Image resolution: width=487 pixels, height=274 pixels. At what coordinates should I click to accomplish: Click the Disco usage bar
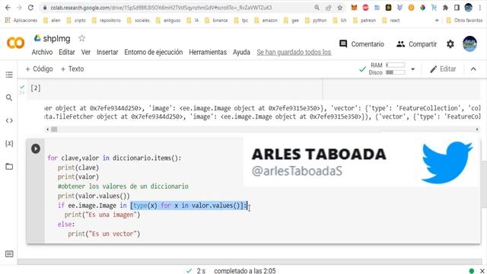point(396,72)
